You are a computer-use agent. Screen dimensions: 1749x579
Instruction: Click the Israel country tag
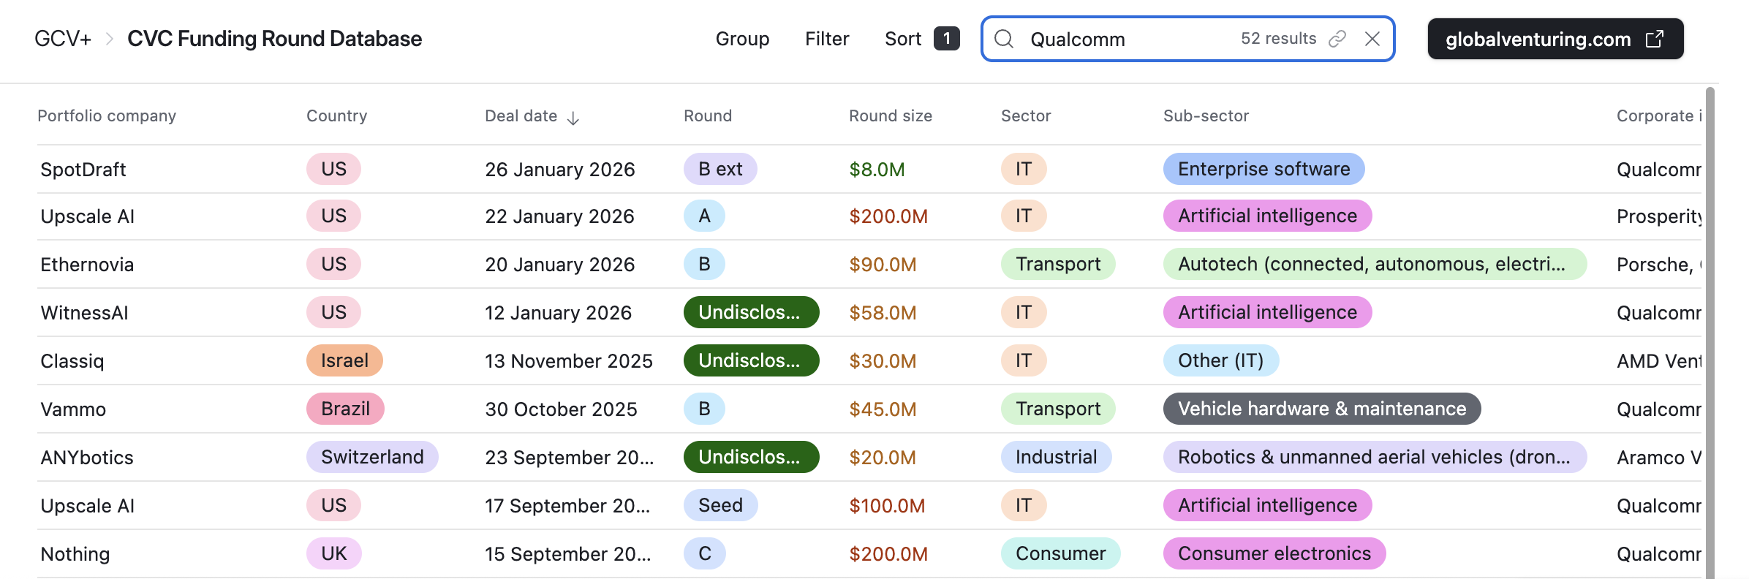(x=344, y=360)
